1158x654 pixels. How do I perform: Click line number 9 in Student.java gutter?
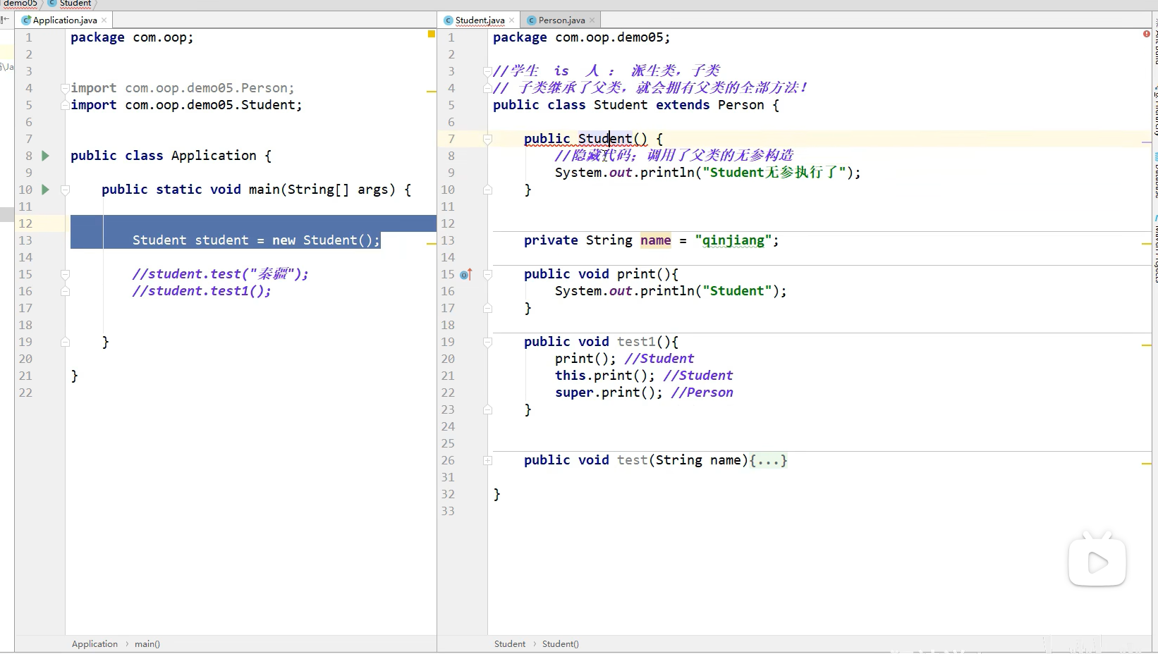coord(451,173)
